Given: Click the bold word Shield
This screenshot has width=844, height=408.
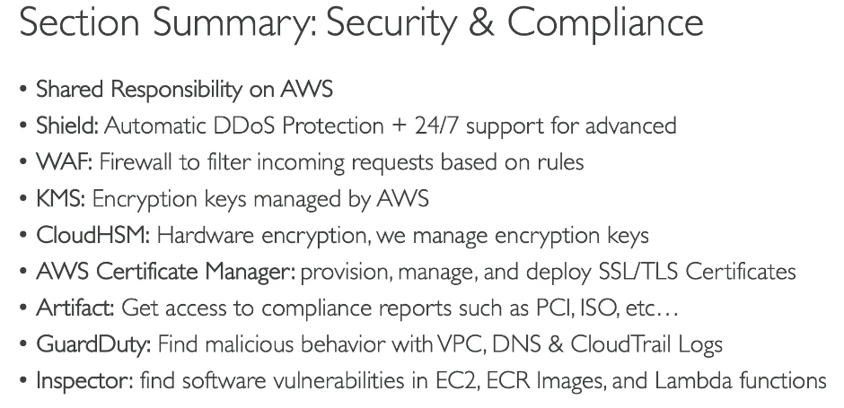Looking at the screenshot, I should pos(67,126).
